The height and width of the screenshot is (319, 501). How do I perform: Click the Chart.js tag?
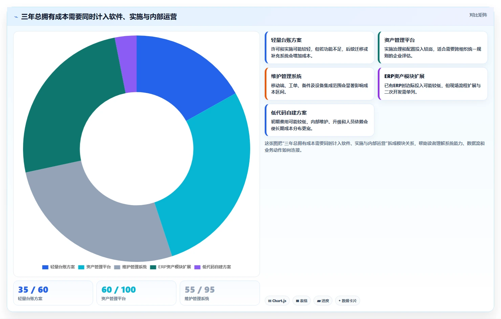(277, 301)
